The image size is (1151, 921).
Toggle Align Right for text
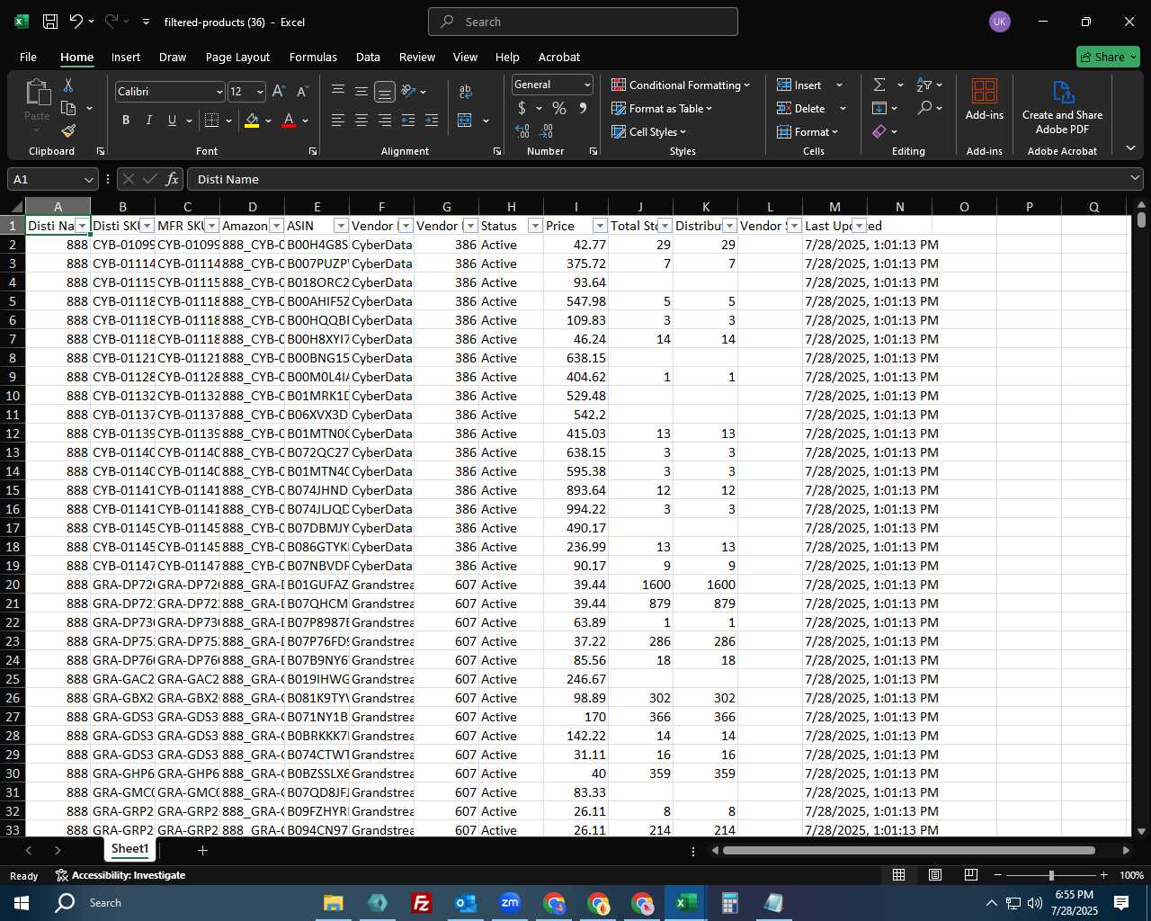(385, 121)
